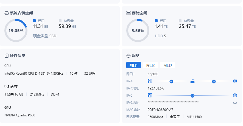Viewport: 243px width, 126px height.
Task: Click the 全双工 duplex mode text
Action: pos(175,117)
